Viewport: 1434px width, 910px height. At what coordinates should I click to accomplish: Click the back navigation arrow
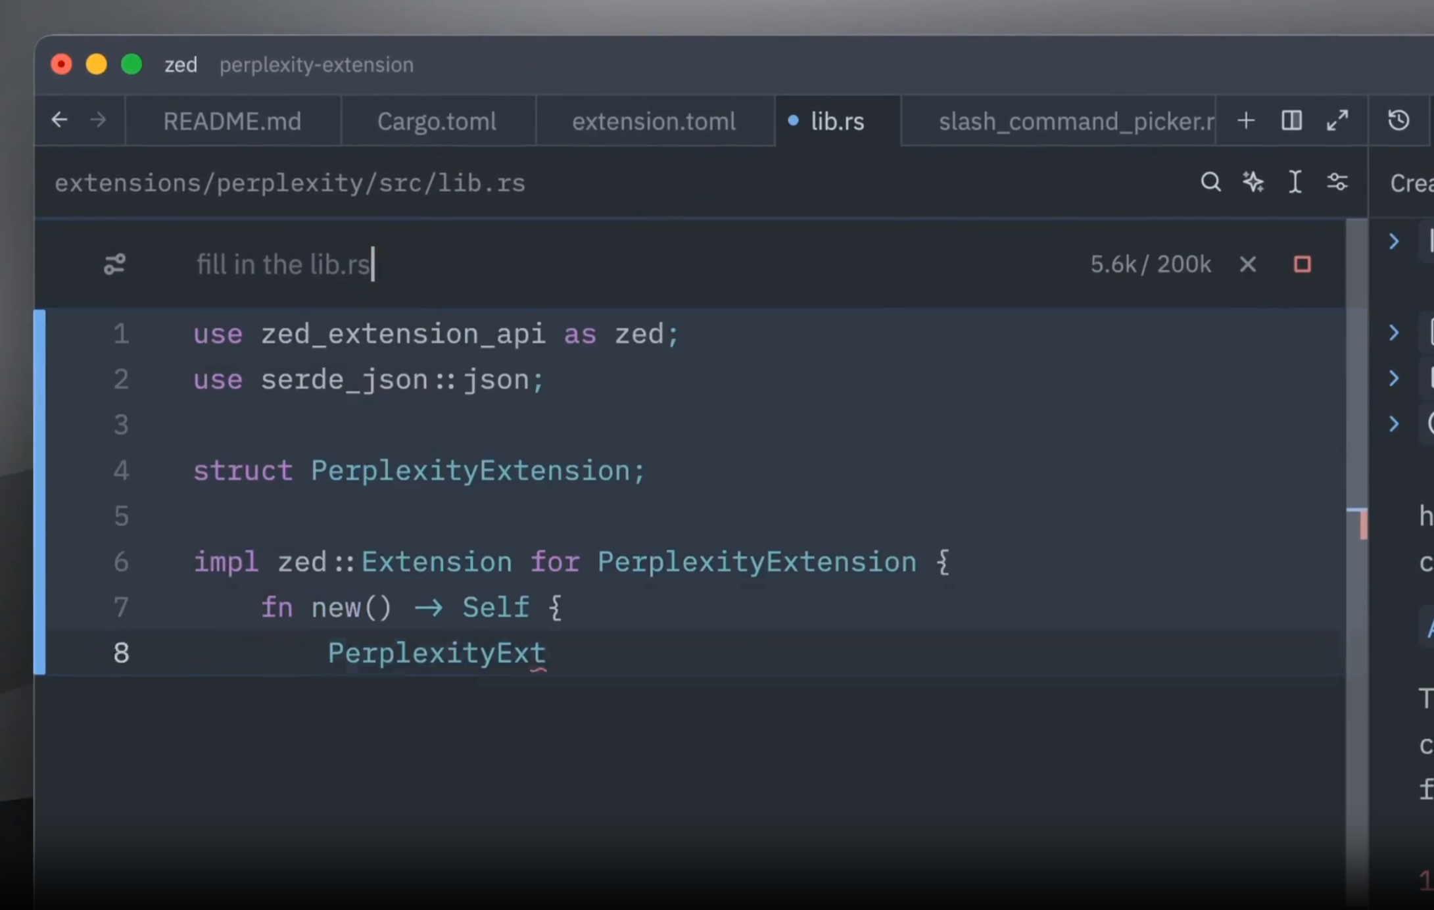point(59,120)
